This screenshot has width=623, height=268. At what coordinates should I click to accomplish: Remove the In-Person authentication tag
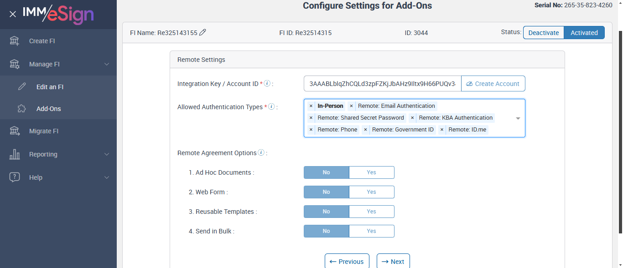(311, 106)
